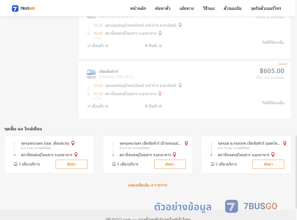Open จุดรับตั๋วเบอร์โทร menu link
The width and height of the screenshot is (297, 220).
[x=266, y=8]
